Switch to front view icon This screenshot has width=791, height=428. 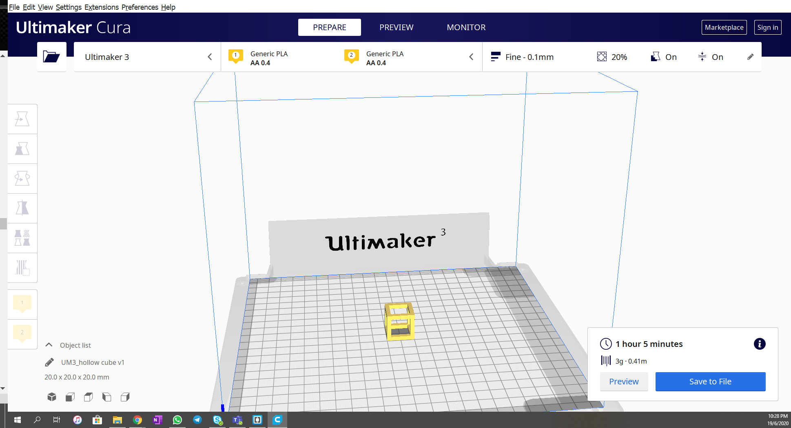click(70, 397)
